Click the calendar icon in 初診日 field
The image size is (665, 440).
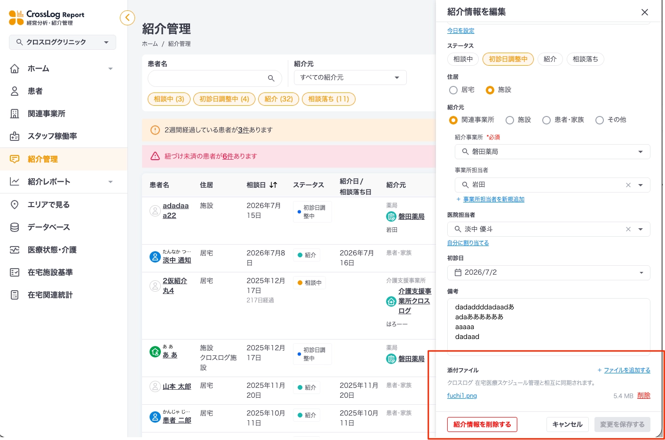click(458, 272)
